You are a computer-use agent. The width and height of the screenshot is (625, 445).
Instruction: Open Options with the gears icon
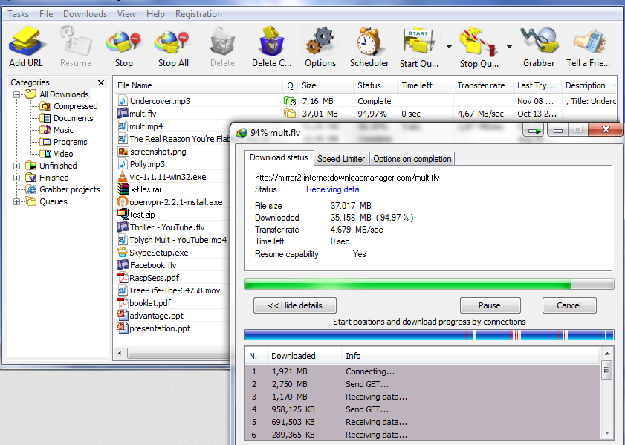click(320, 42)
